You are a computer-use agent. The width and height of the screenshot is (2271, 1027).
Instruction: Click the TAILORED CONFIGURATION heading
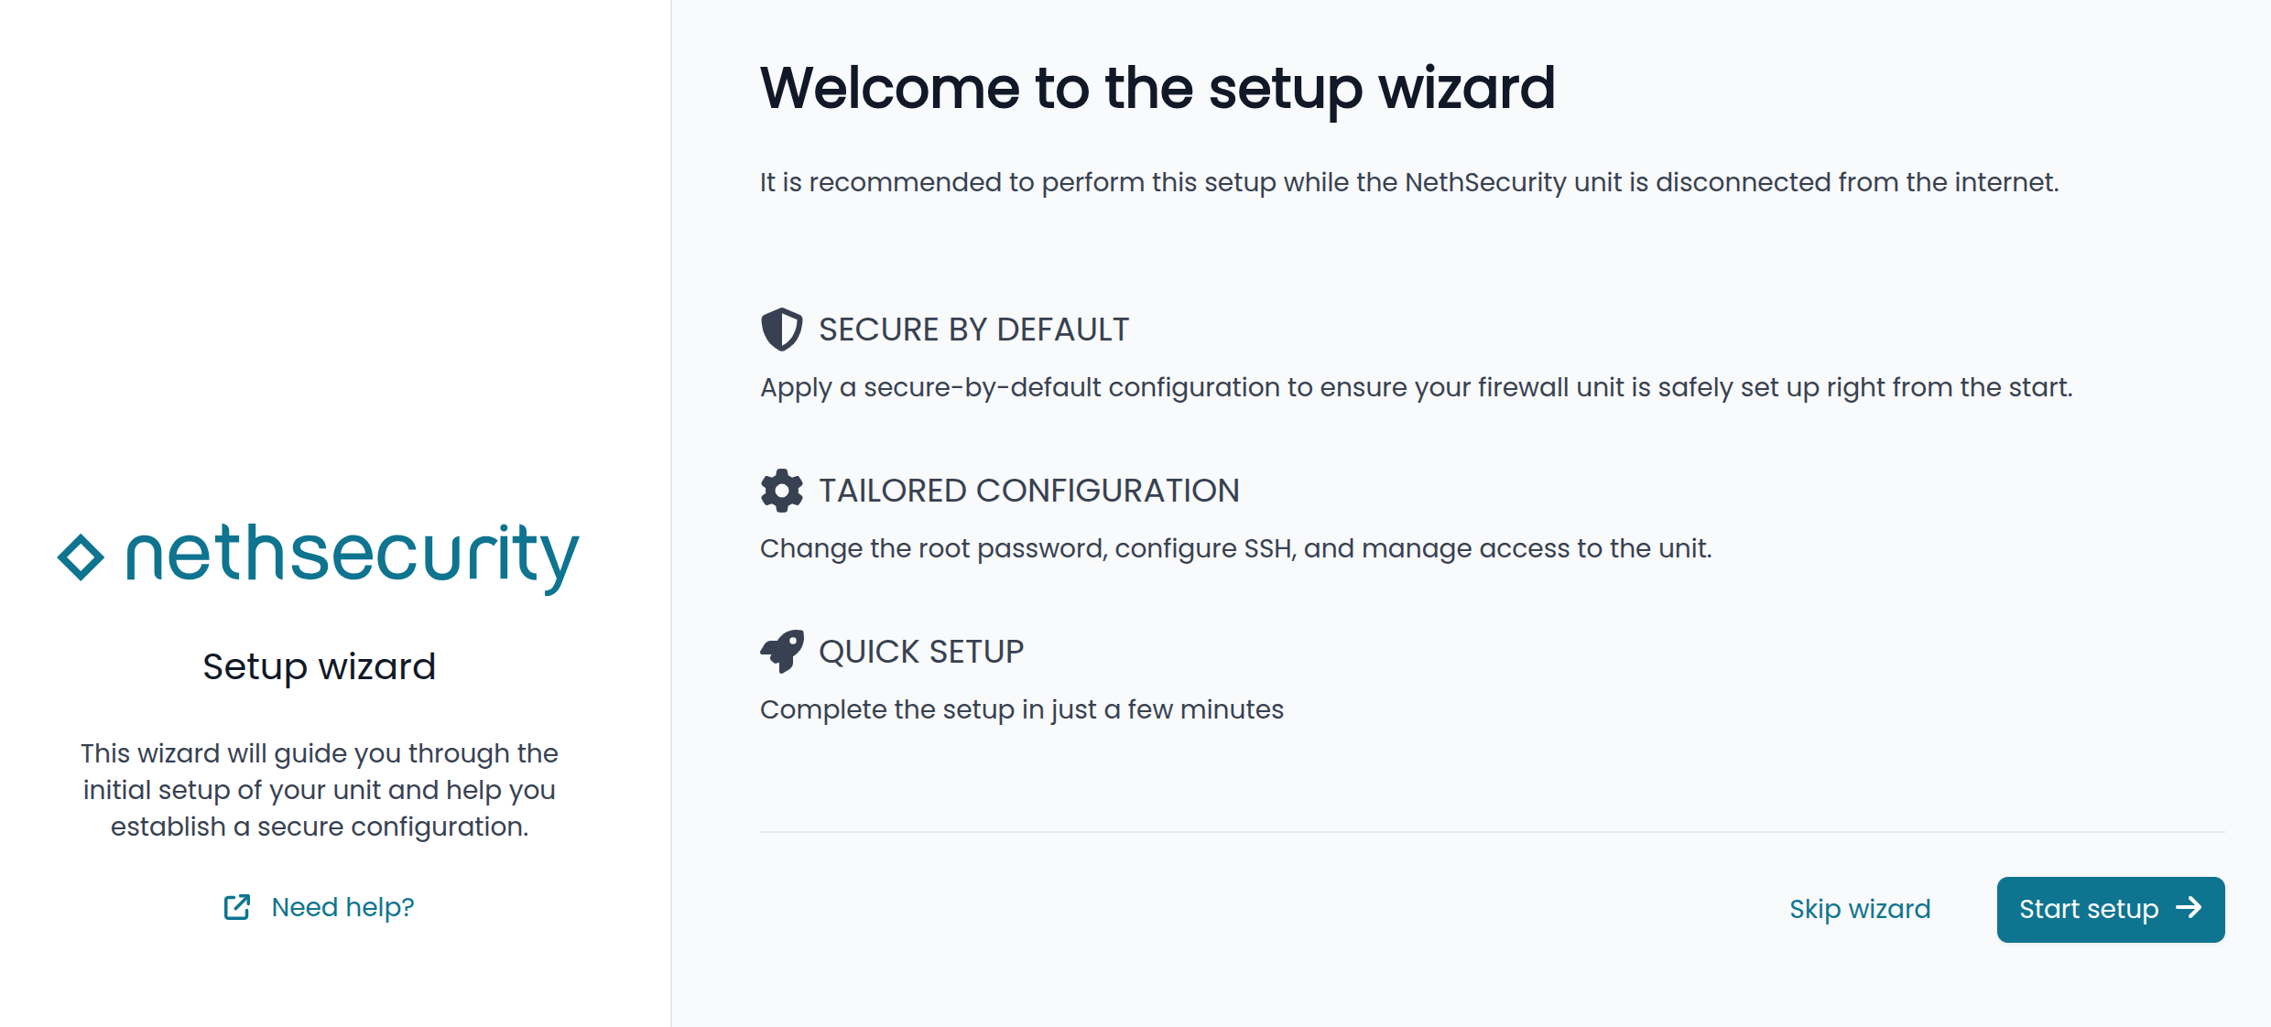[x=1028, y=491]
